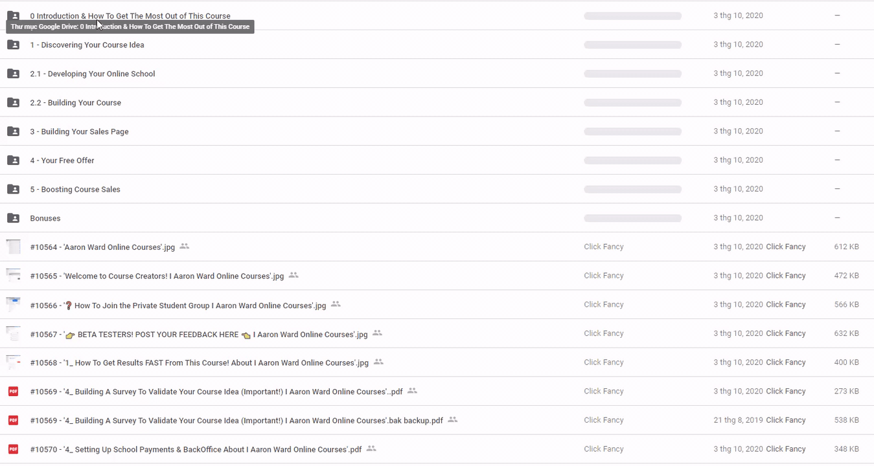Click shared-people icon next to #10564 file name

pyautogui.click(x=185, y=247)
